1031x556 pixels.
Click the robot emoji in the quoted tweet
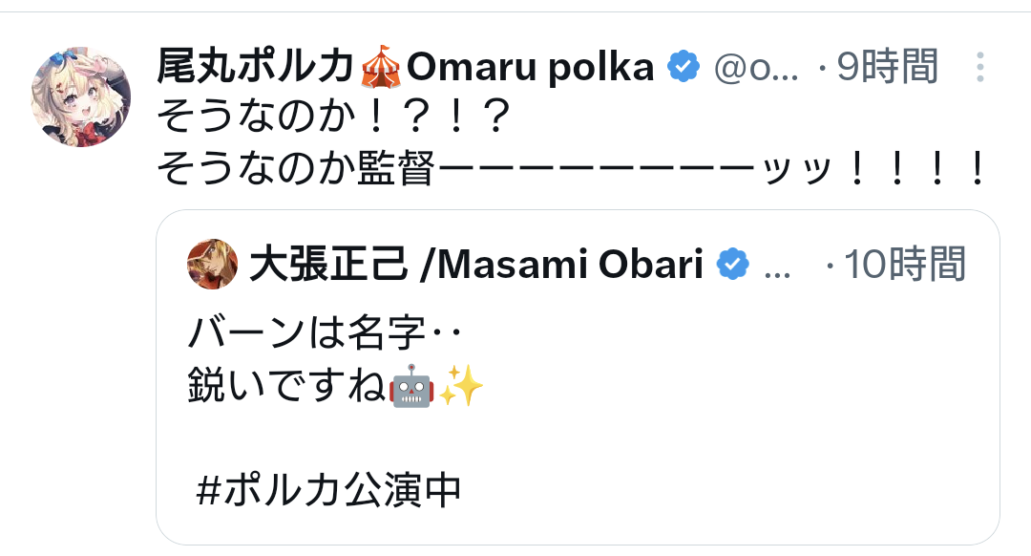(x=412, y=387)
